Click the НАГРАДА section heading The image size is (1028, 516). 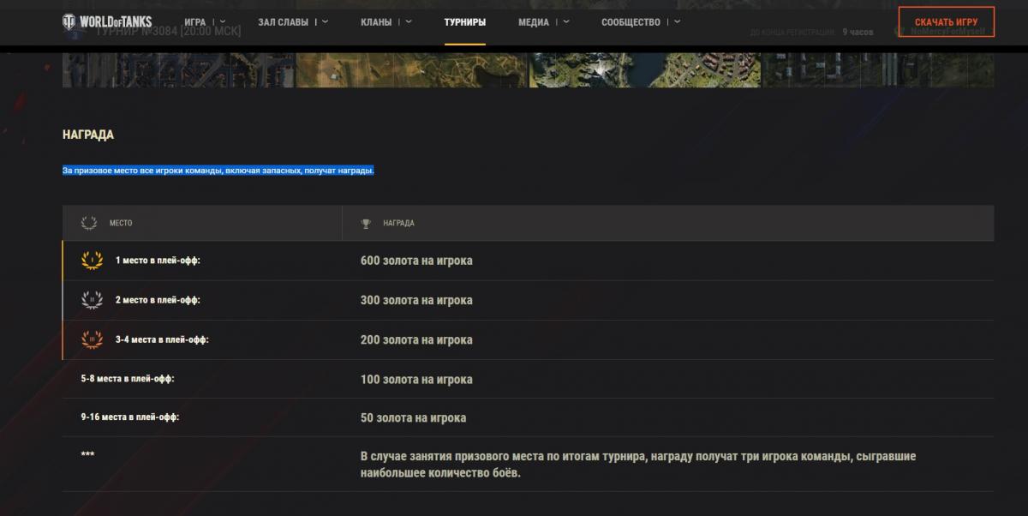coord(88,135)
